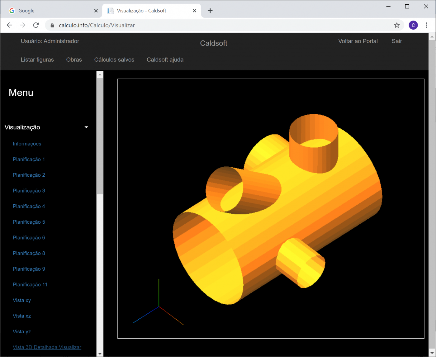Bookmark this page with the star icon
Viewport: 436px width, 357px height.
click(396, 25)
